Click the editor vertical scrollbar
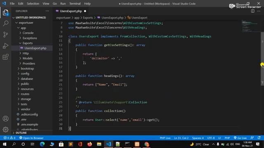The image size is (264, 148). click(262, 59)
